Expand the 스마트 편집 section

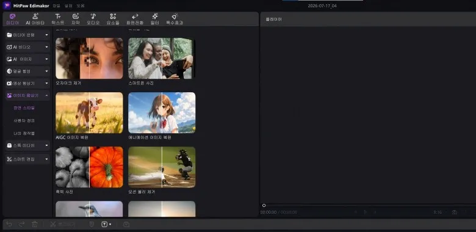[46, 159]
